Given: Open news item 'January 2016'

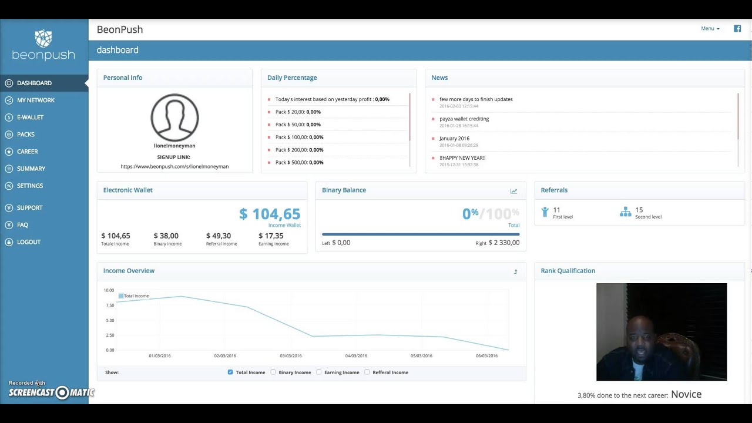Looking at the screenshot, I should point(455,139).
